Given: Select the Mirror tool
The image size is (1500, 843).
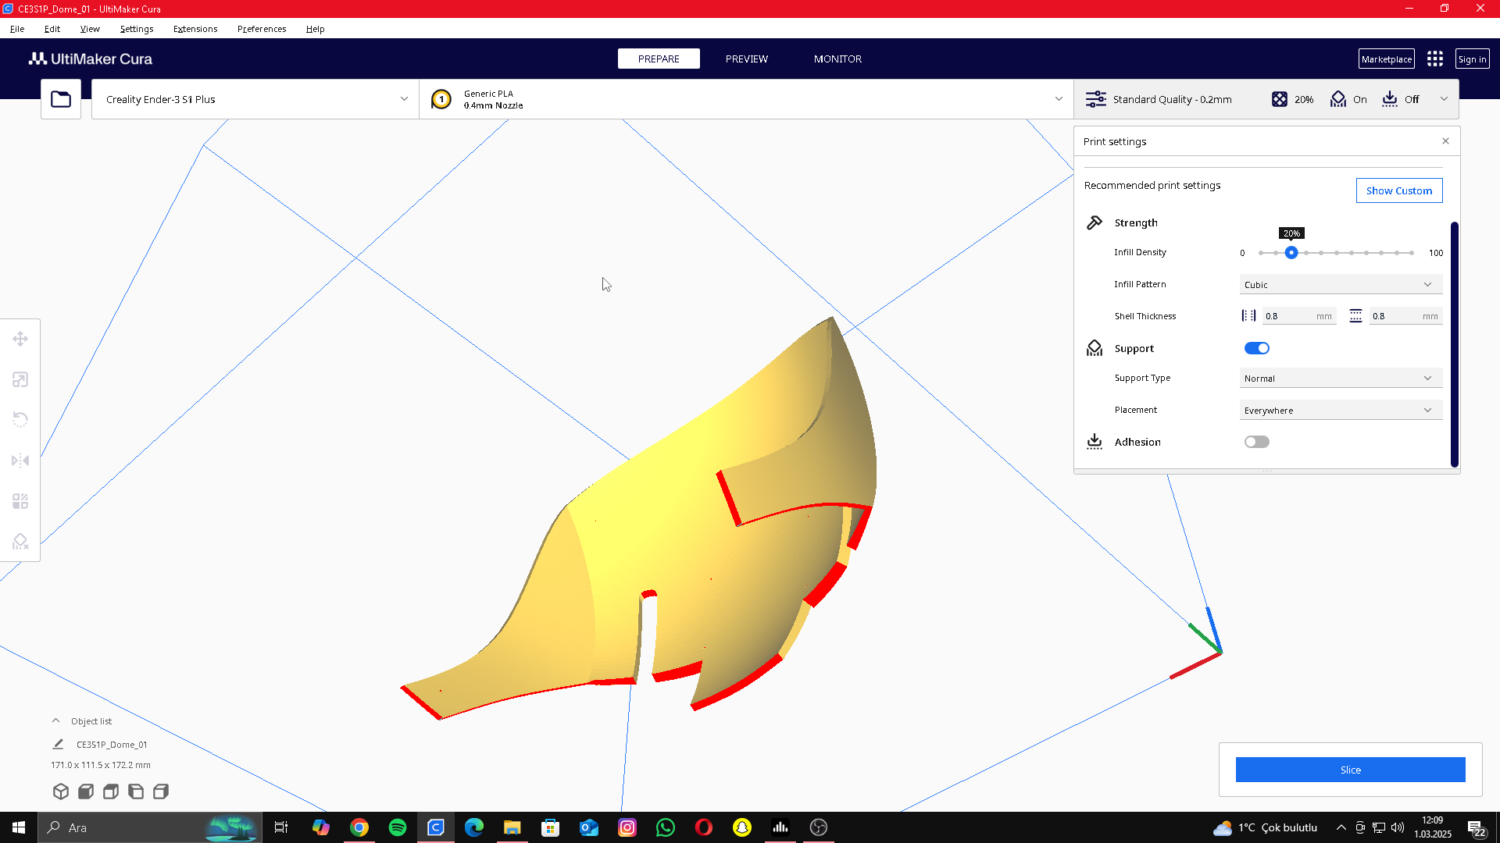Looking at the screenshot, I should pos(20,461).
